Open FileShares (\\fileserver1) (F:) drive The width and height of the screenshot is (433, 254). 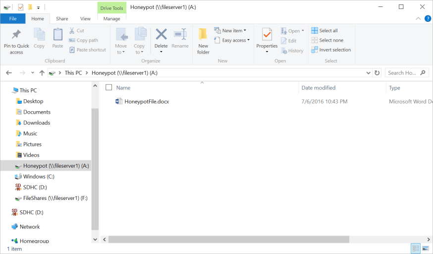(x=55, y=198)
